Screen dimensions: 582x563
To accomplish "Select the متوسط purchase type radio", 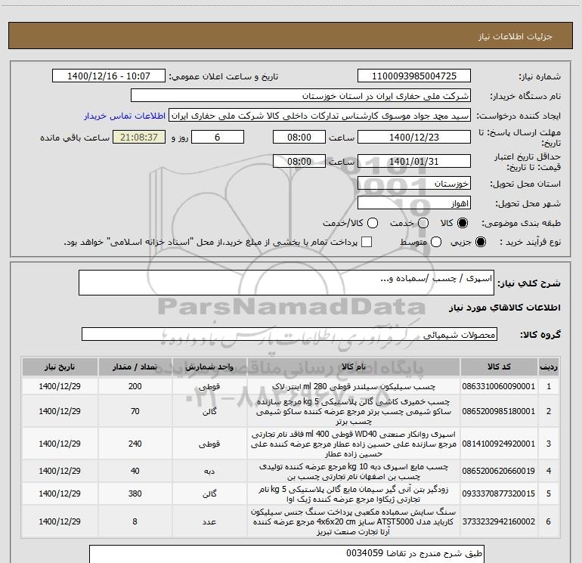I will tap(436, 242).
